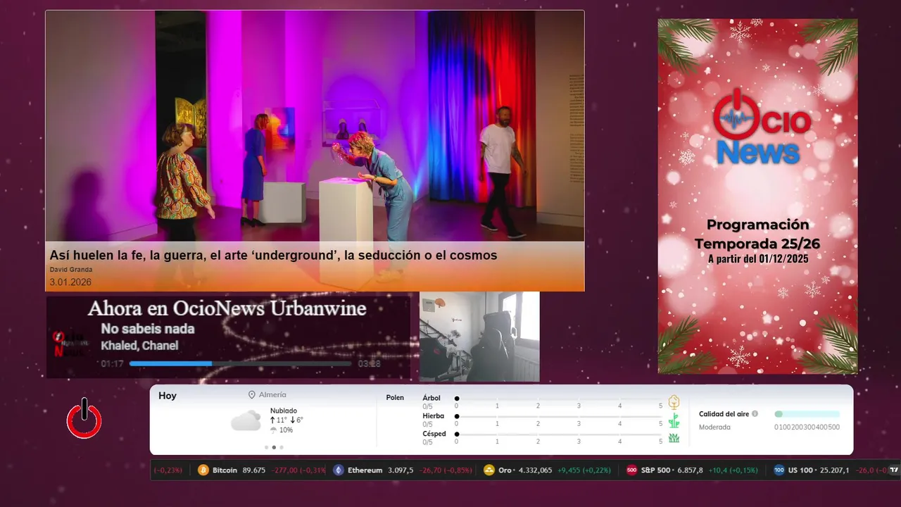Click the 10% rain probability

(286, 430)
